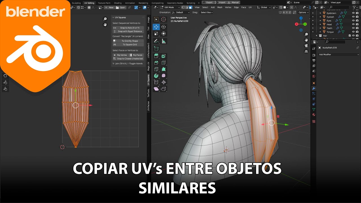Collapse the UV Squares panel

click(x=113, y=17)
